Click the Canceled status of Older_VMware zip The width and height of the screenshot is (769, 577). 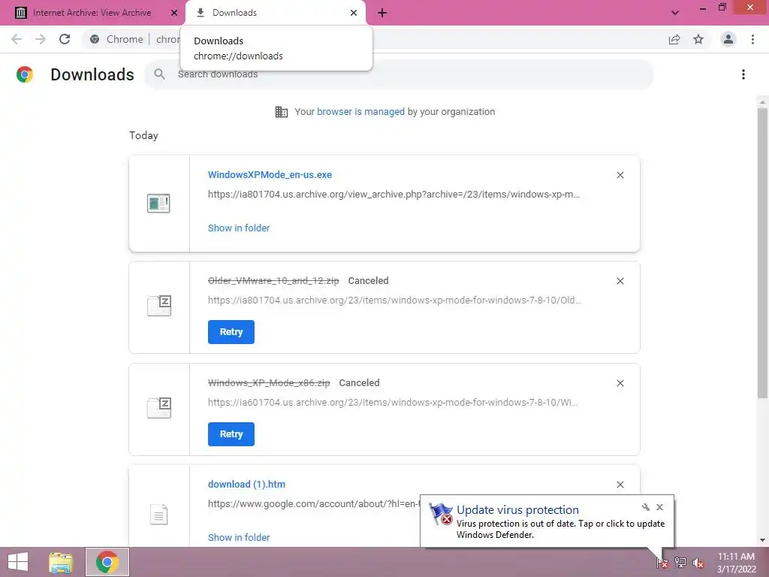point(368,281)
